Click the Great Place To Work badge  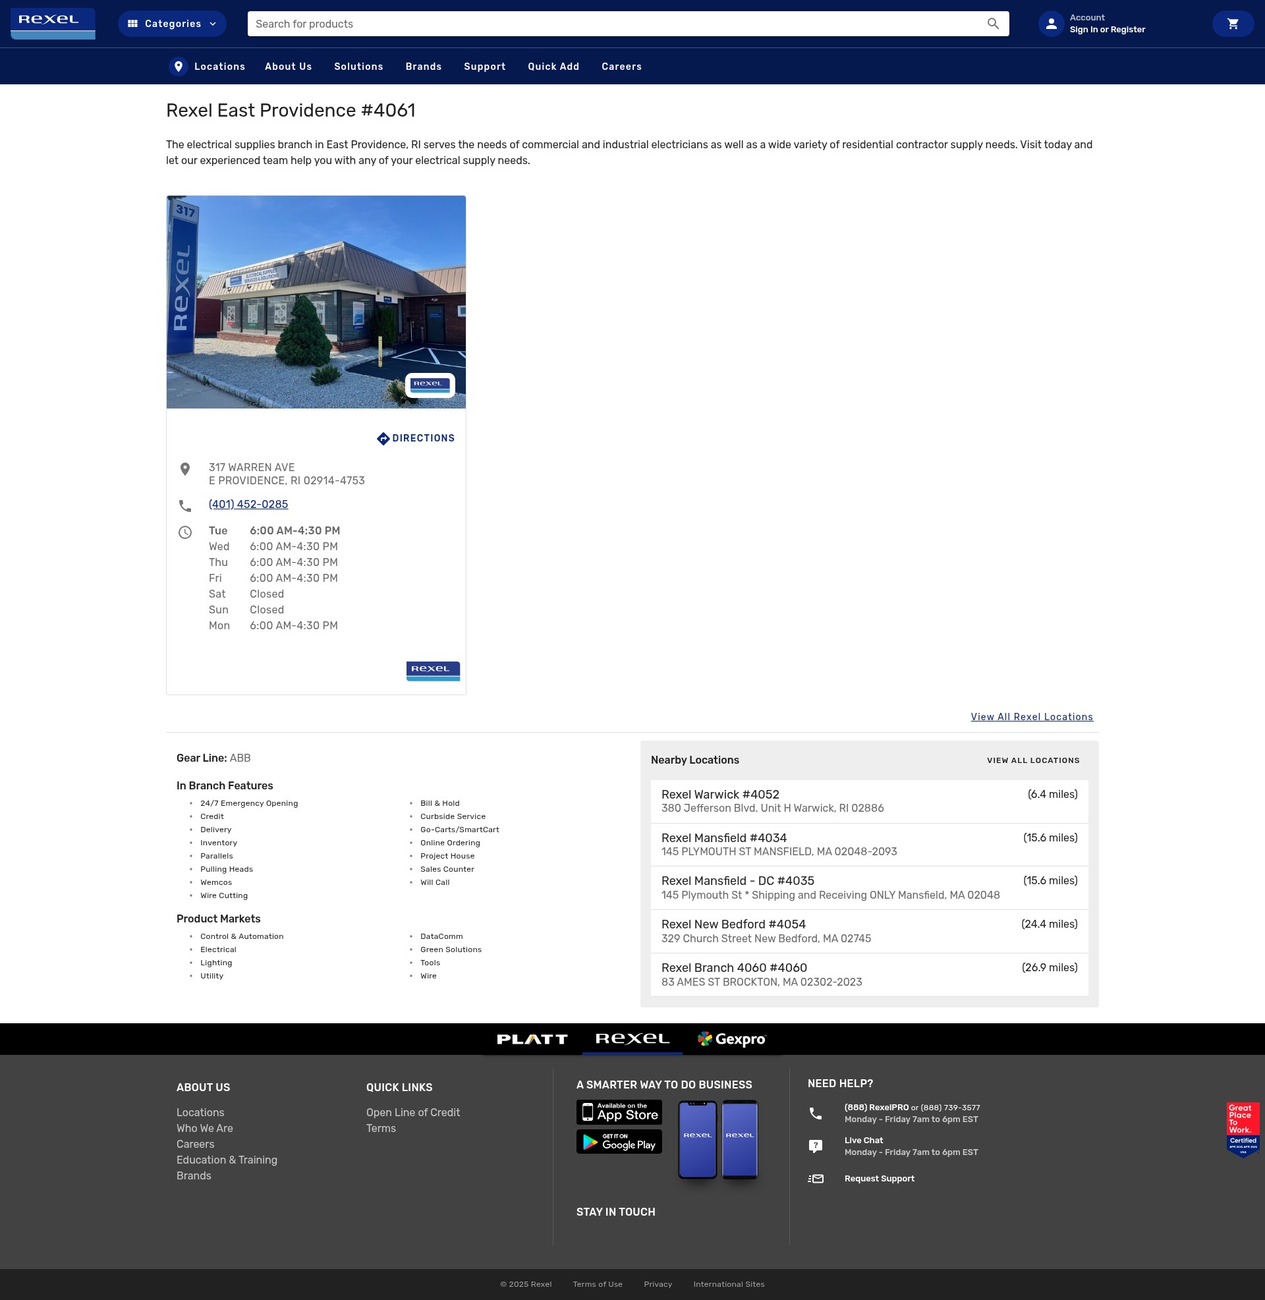pos(1243,1130)
